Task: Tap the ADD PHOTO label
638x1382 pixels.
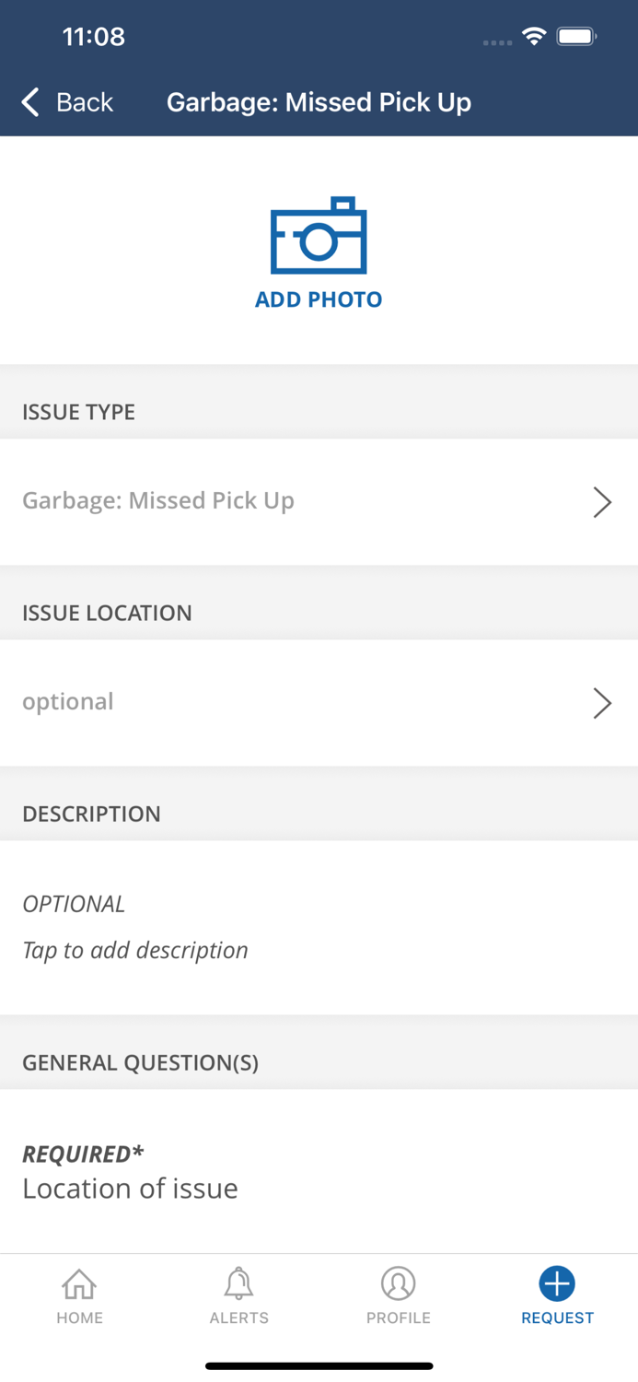Action: (319, 299)
